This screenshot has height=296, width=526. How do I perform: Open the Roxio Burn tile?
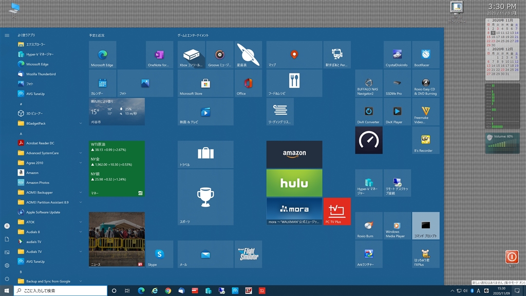369,226
